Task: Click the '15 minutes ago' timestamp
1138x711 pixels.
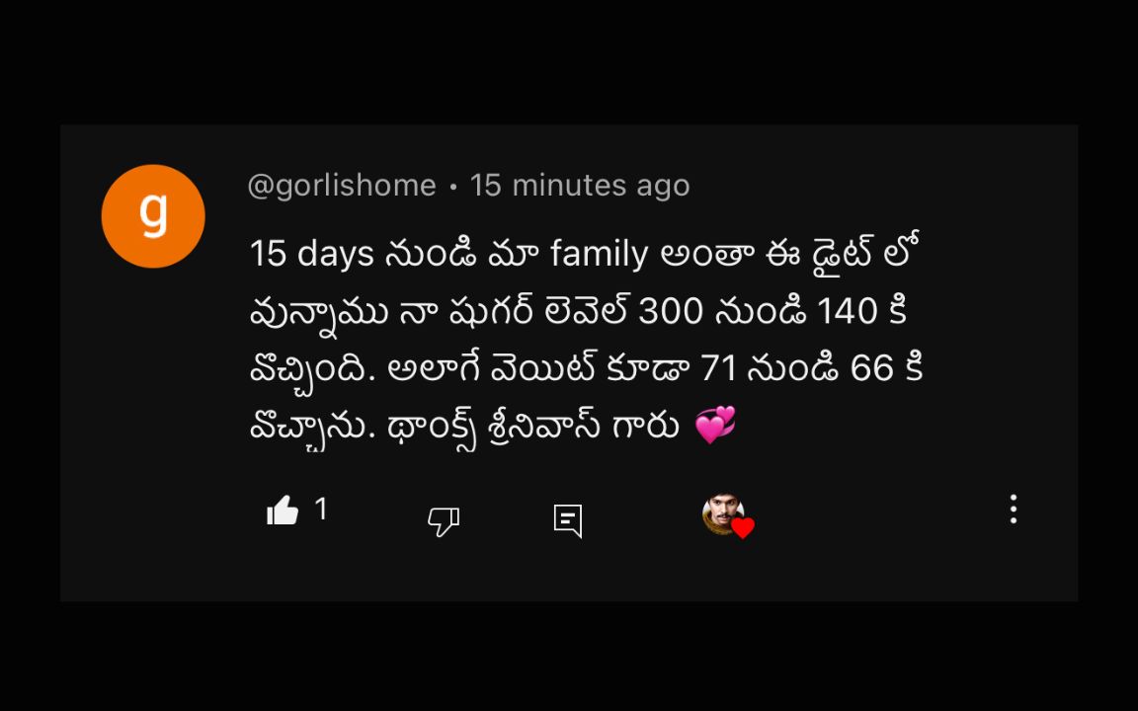Action: tap(579, 186)
